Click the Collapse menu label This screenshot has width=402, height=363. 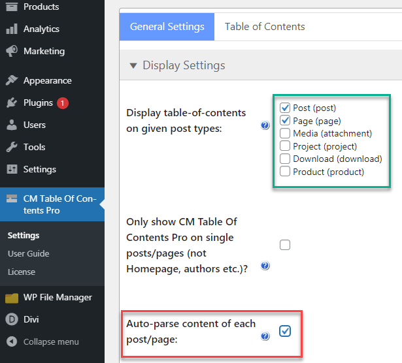click(51, 341)
